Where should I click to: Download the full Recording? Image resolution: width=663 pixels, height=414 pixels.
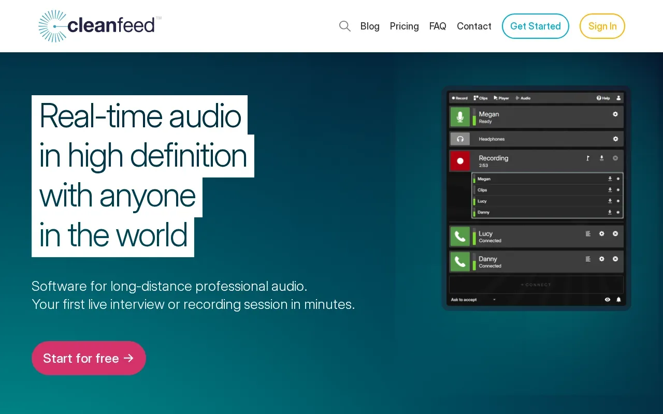[602, 158]
